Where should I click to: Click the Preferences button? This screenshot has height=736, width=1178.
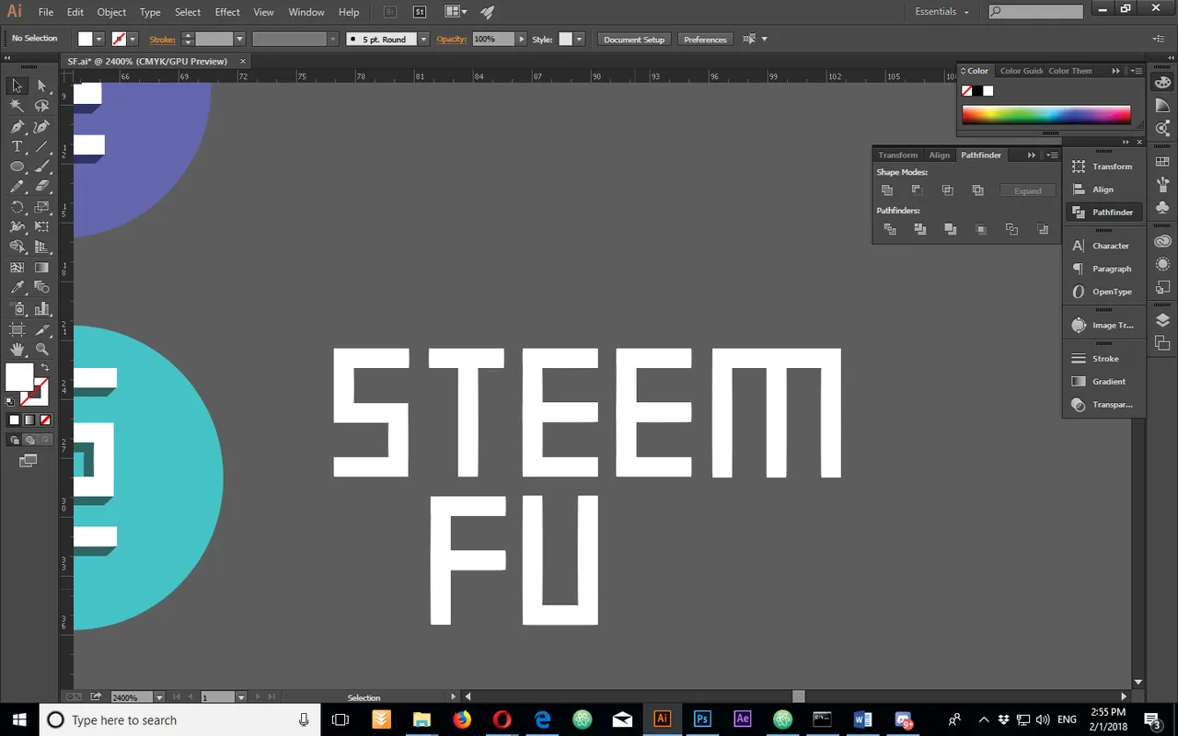pos(705,40)
